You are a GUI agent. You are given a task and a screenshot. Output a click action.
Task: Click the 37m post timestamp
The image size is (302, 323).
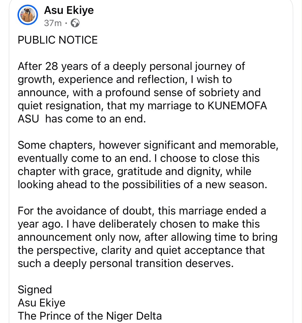click(x=53, y=23)
